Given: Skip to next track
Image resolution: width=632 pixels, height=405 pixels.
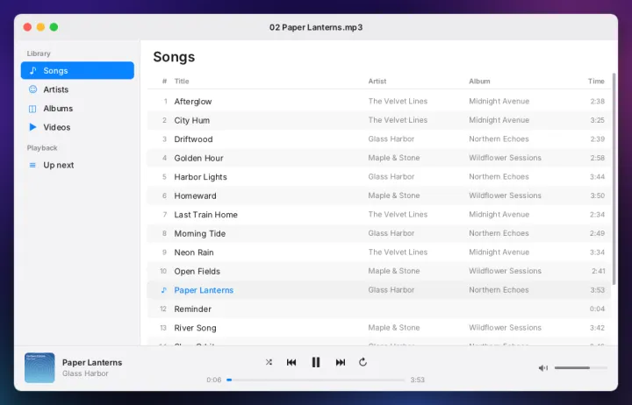Looking at the screenshot, I should [341, 362].
